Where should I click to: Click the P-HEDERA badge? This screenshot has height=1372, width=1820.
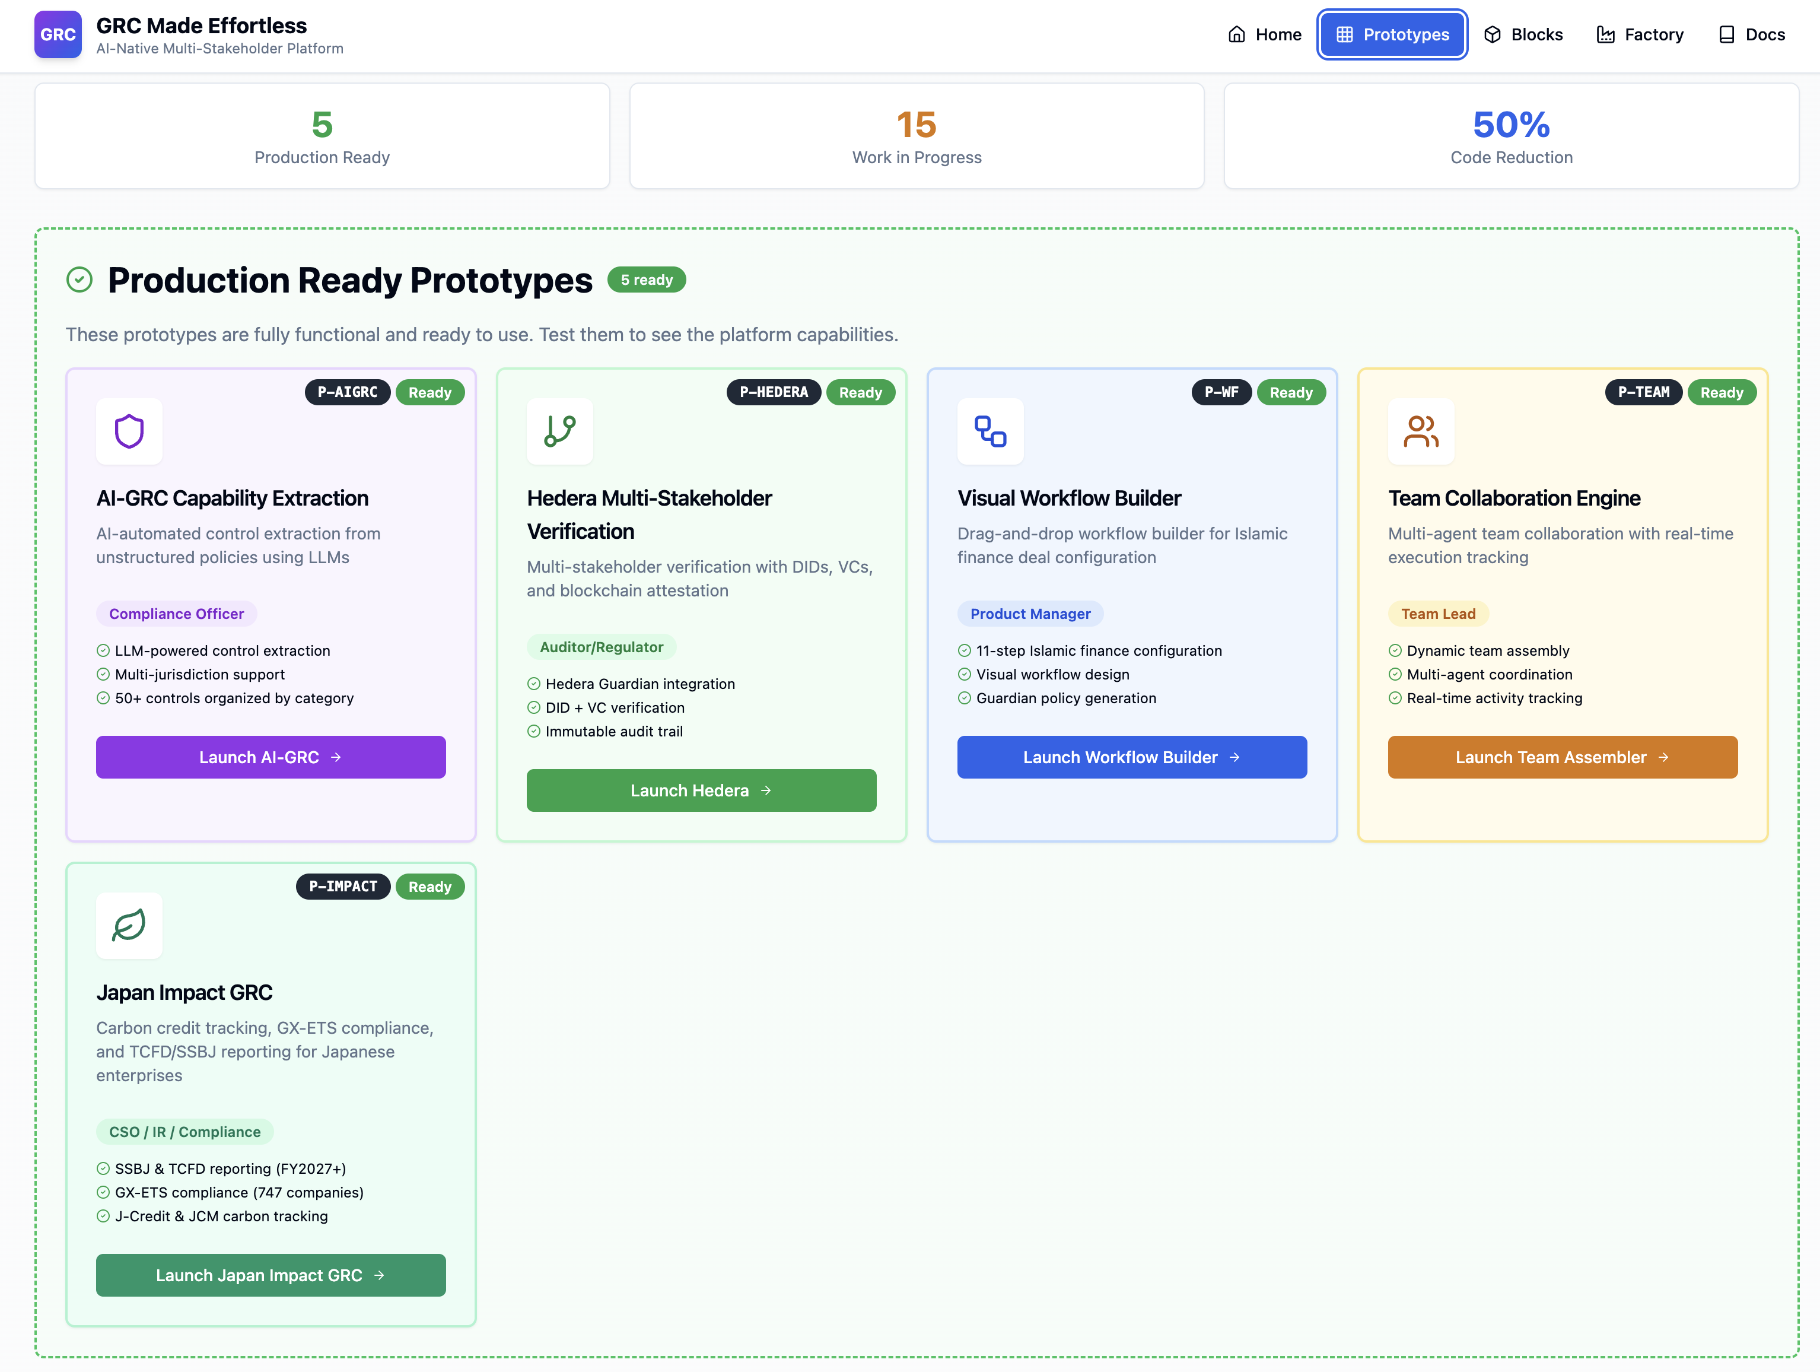774,393
